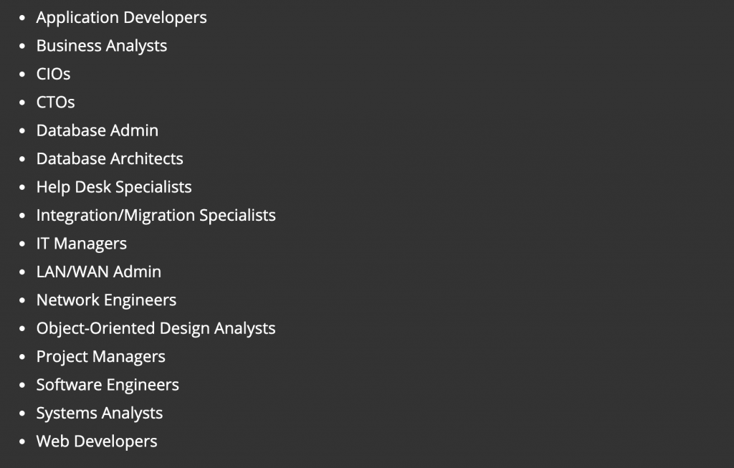Select Software Engineers in the list
734x468 pixels.
tap(108, 385)
